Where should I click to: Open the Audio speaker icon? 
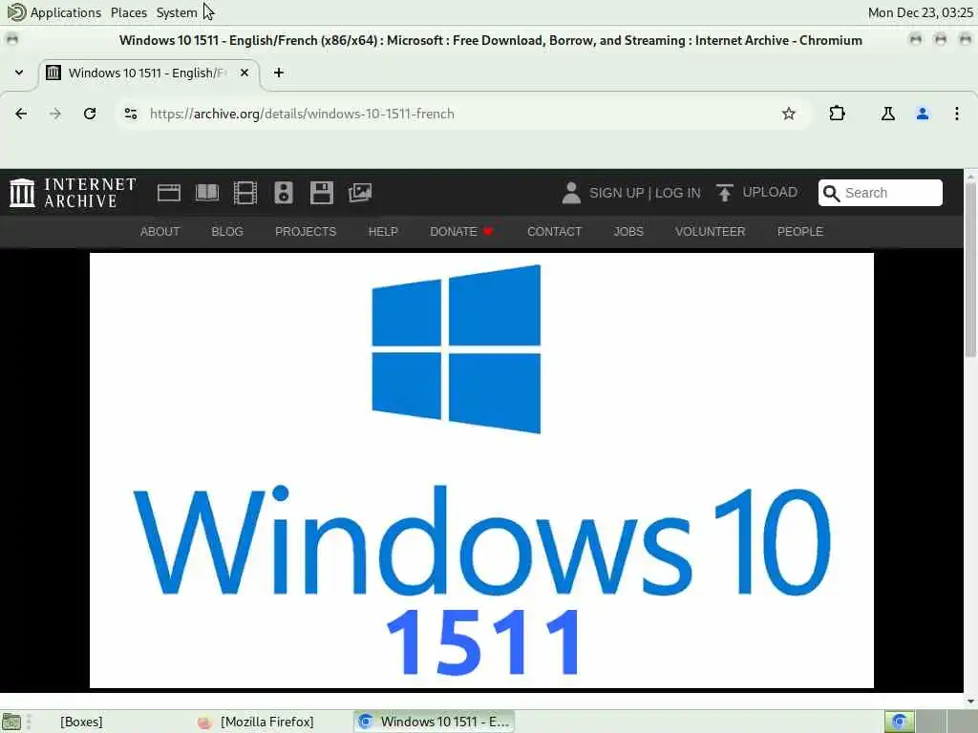(x=283, y=193)
